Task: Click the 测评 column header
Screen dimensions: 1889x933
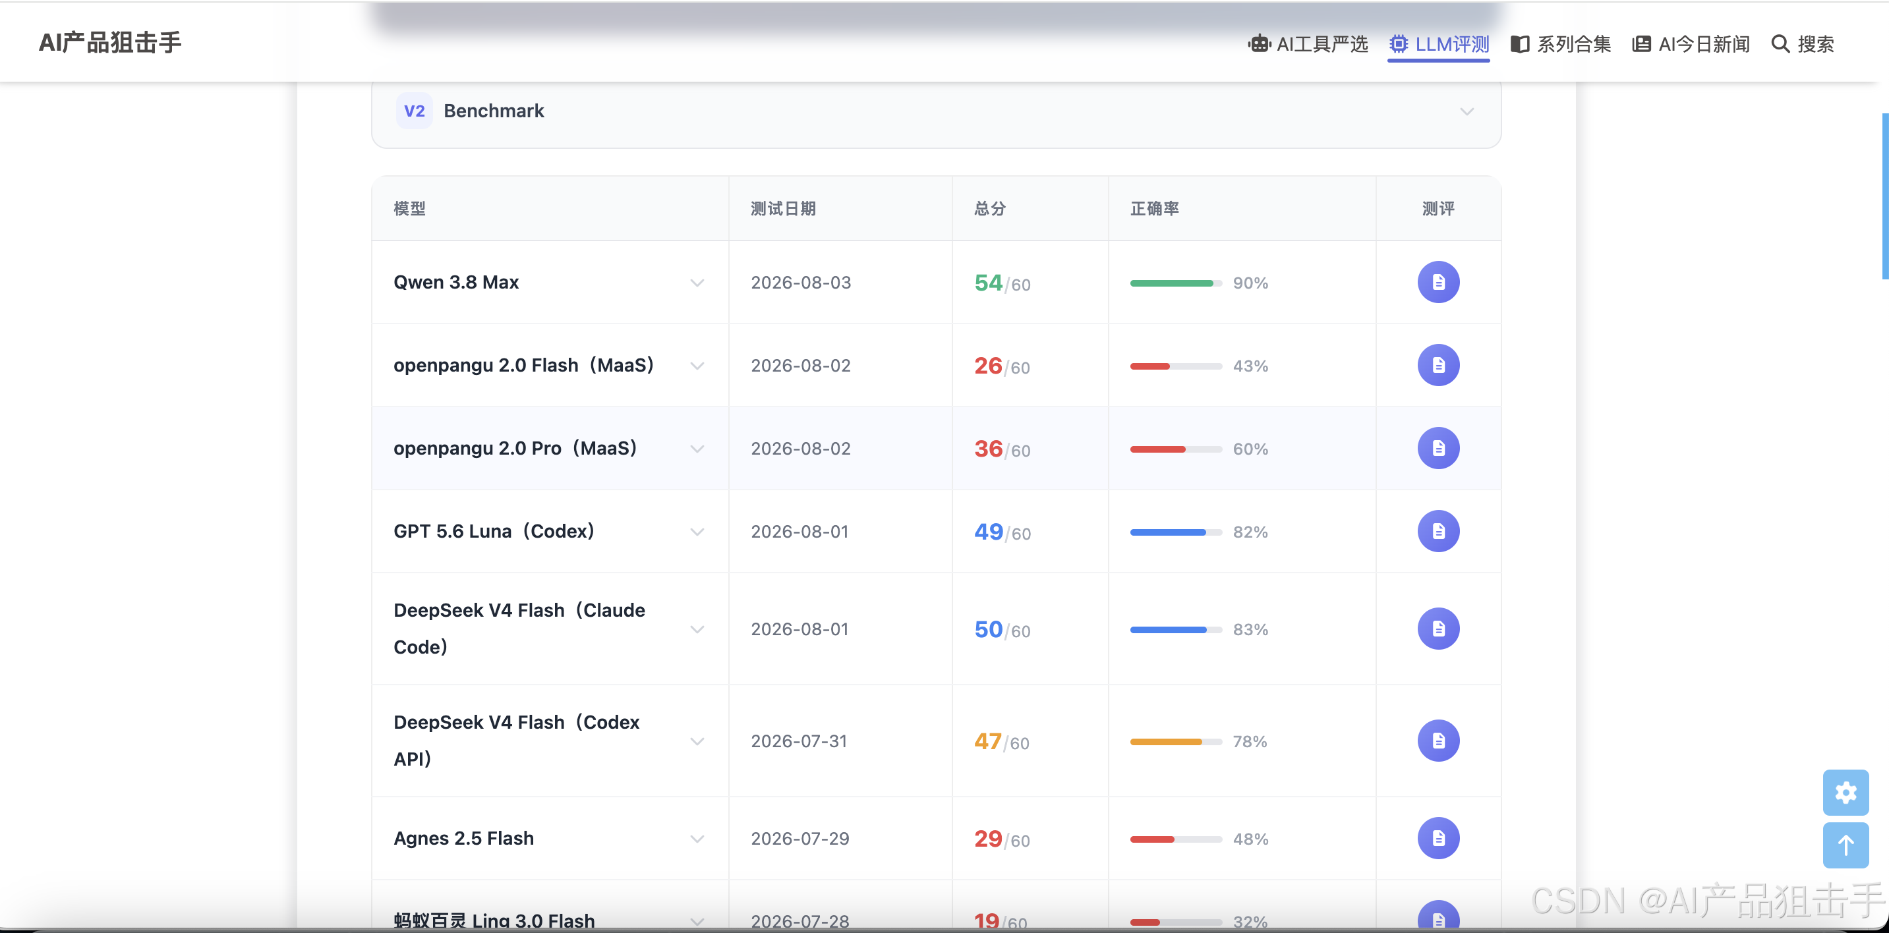Action: 1438,209
